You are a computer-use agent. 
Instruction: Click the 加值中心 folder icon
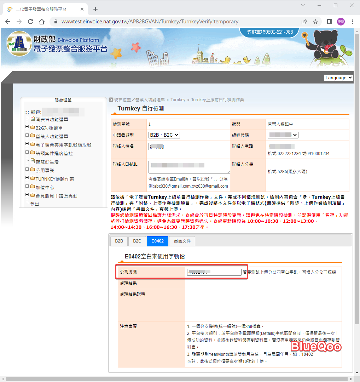pyautogui.click(x=33, y=187)
